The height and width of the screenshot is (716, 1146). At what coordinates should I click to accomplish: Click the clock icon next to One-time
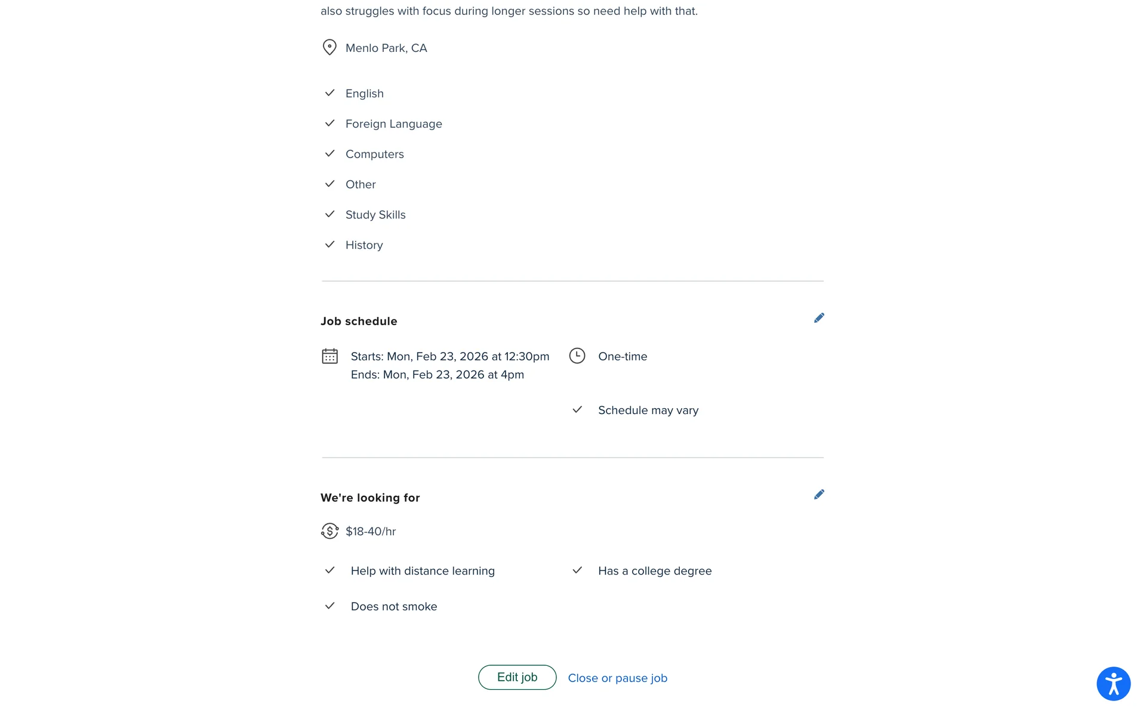coord(577,356)
